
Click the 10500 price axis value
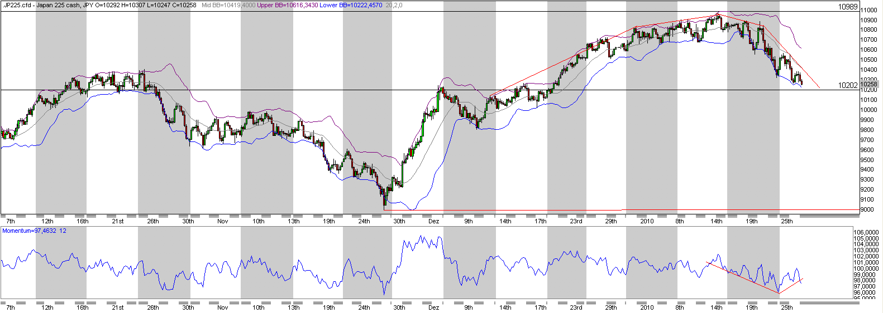869,60
